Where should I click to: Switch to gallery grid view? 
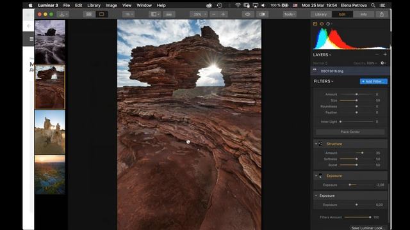(89, 14)
